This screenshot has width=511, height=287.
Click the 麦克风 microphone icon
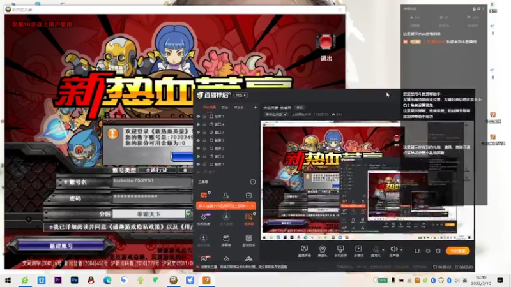pyautogui.click(x=376, y=249)
